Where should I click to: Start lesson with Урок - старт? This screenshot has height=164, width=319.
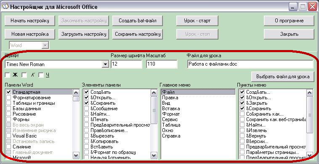pyautogui.click(x=197, y=21)
